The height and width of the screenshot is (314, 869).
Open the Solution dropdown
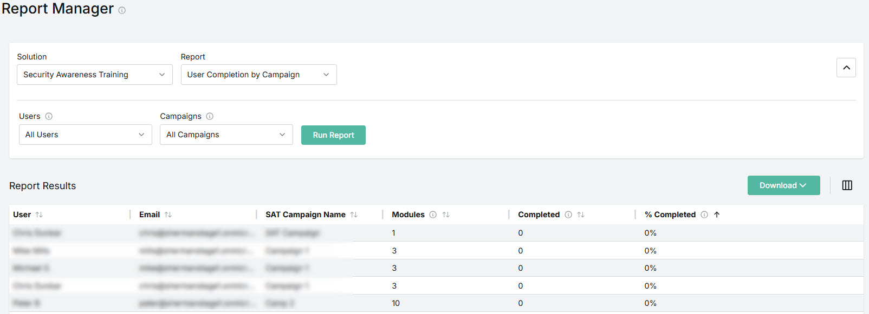point(94,75)
